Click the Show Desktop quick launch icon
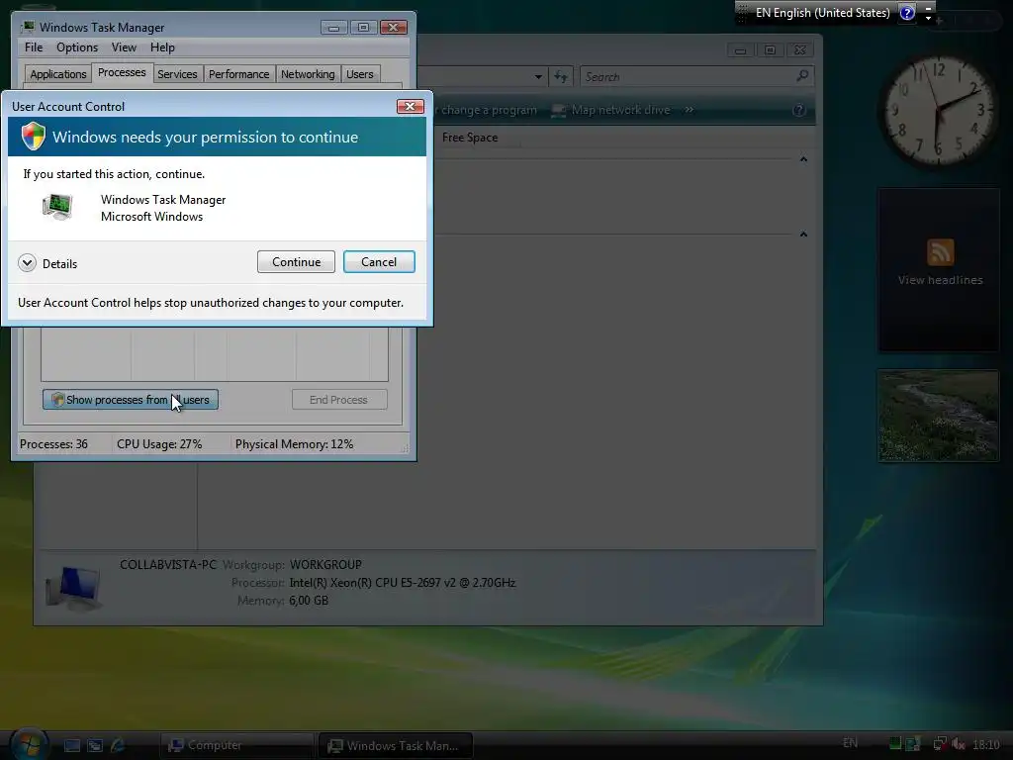 [x=71, y=745]
